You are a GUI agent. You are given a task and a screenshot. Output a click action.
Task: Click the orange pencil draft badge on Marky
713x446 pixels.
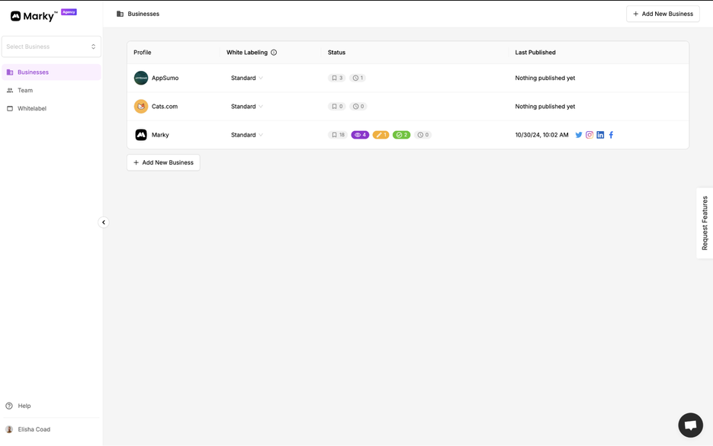pyautogui.click(x=381, y=134)
